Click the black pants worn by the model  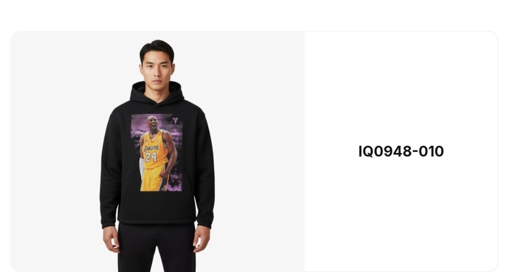pyautogui.click(x=157, y=248)
